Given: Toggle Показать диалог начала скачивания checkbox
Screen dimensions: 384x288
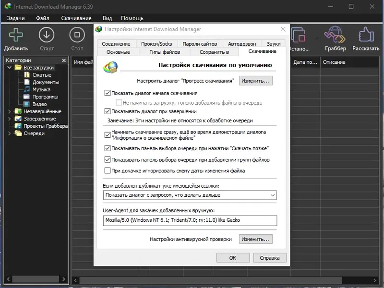Looking at the screenshot, I should click(107, 93).
